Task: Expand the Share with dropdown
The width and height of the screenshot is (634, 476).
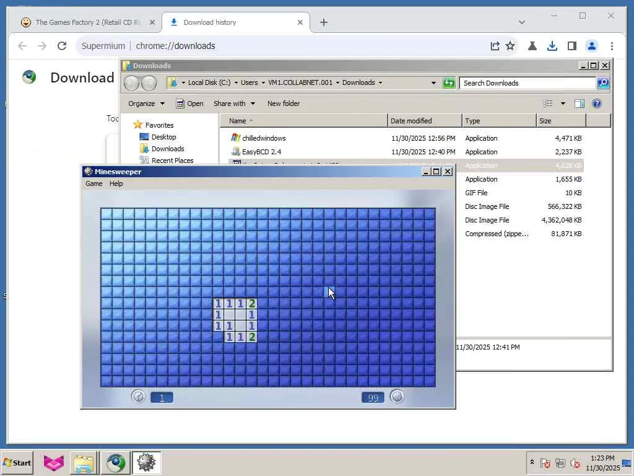Action: 234,104
